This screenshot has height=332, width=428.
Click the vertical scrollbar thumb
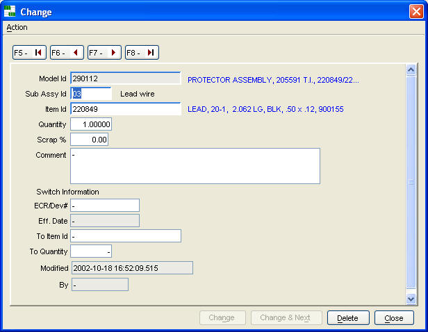(411, 182)
